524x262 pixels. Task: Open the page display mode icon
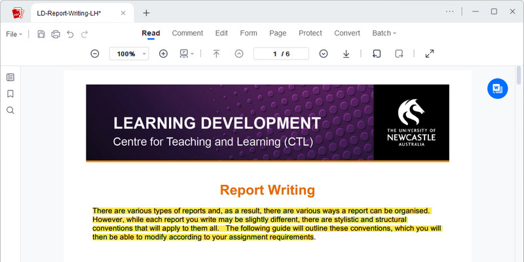click(x=184, y=54)
